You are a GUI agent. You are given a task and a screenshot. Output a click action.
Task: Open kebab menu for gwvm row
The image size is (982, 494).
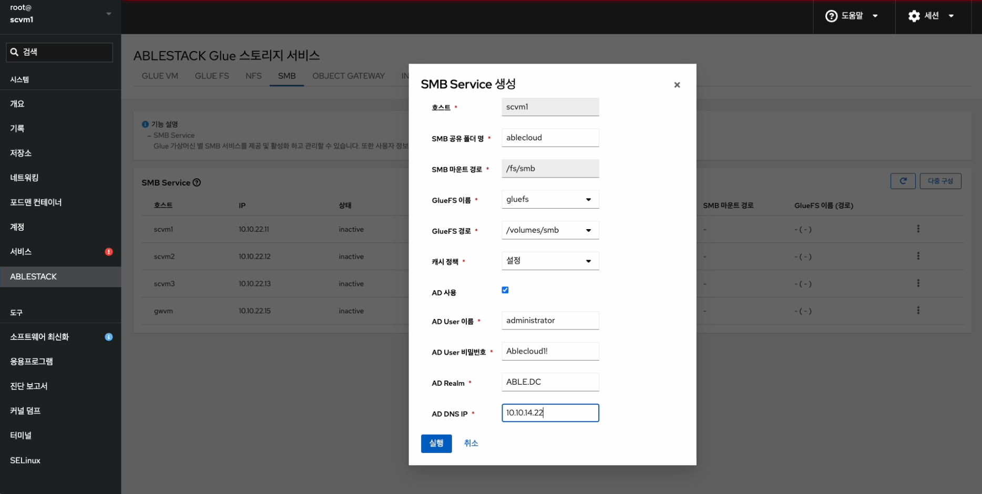coord(918,311)
